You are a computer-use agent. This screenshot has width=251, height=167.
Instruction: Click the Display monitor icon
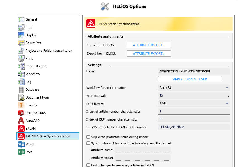pyautogui.click(x=21, y=35)
